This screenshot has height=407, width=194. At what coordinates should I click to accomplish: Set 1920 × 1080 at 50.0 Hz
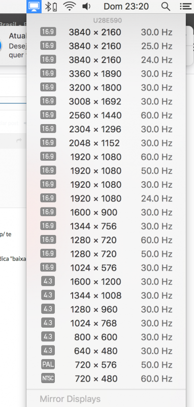click(x=106, y=171)
